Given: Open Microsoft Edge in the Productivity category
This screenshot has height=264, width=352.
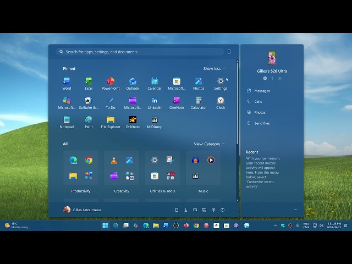Looking at the screenshot, I should point(73,160).
